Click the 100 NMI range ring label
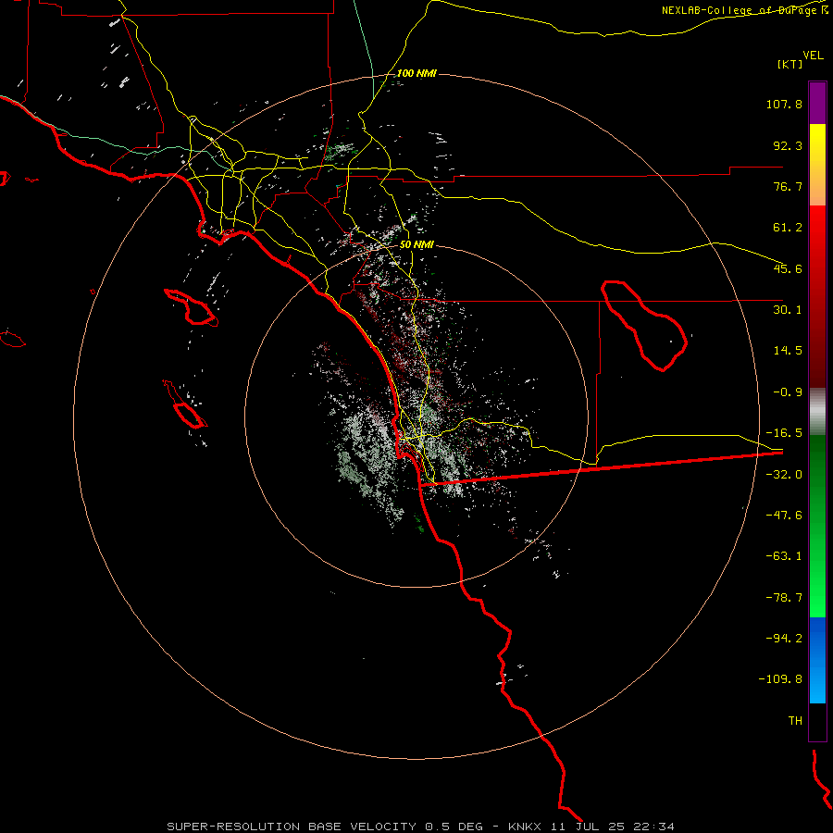 [416, 73]
